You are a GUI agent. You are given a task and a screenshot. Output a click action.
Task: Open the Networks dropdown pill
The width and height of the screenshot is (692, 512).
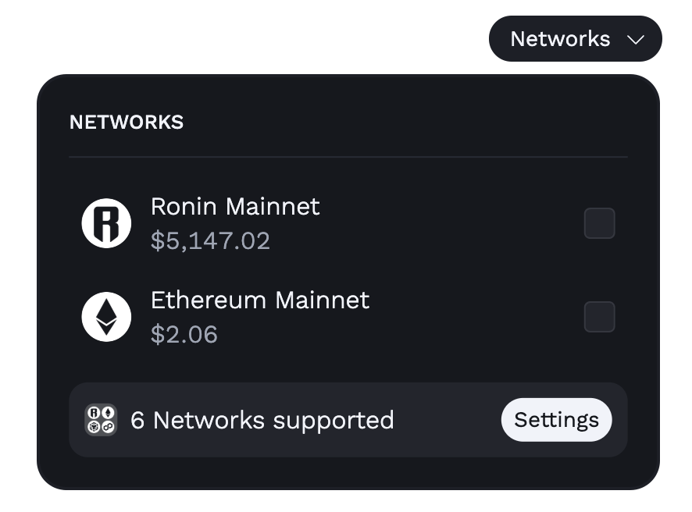click(576, 39)
